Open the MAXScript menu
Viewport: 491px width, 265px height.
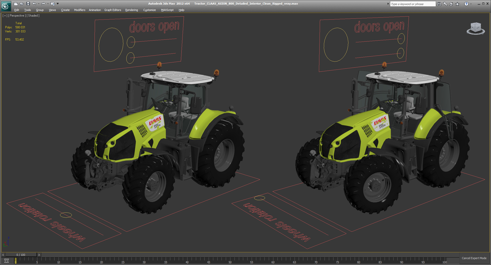point(168,10)
